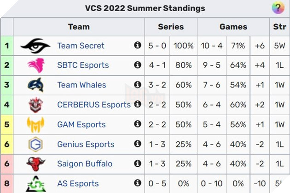Screen dimensions: 290x193
Task: Click the help question mark icon
Action: point(278,8)
